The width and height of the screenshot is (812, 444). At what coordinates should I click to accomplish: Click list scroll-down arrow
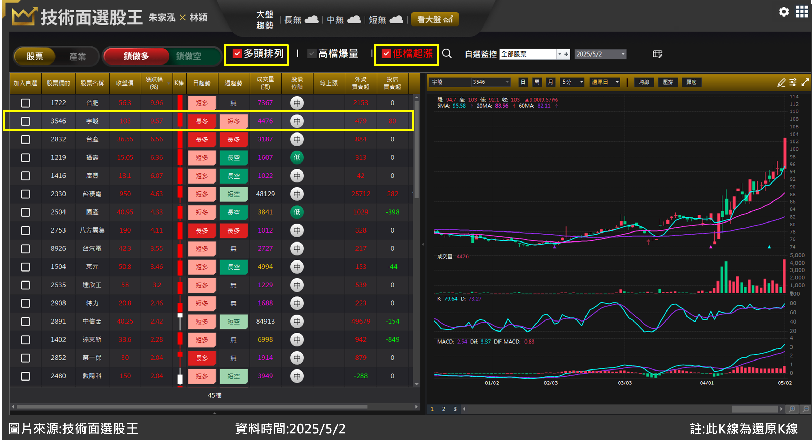click(417, 384)
